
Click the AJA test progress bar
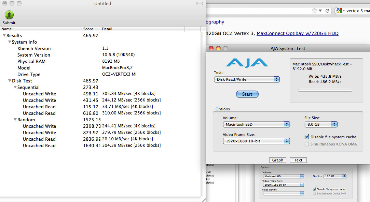click(x=325, y=90)
